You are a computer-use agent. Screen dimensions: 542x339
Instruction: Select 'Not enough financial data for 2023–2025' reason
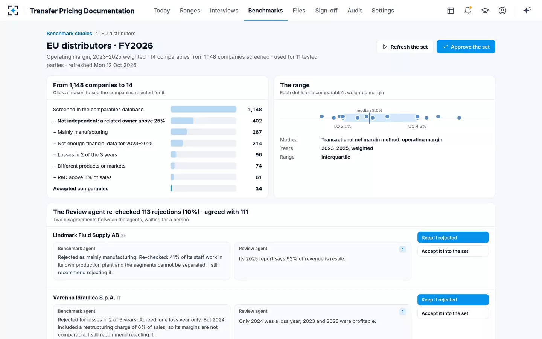[157, 144]
